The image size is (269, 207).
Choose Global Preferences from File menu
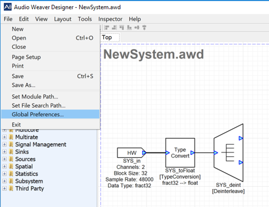[x=37, y=114]
